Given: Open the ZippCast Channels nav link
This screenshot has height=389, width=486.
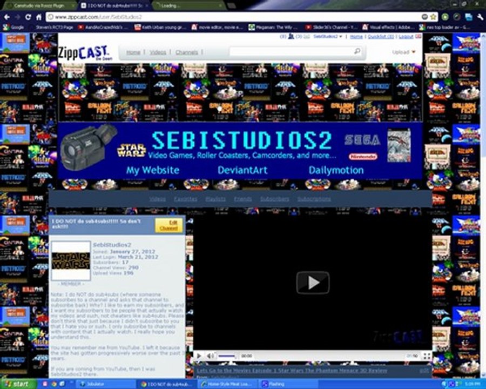Looking at the screenshot, I should click(x=187, y=52).
